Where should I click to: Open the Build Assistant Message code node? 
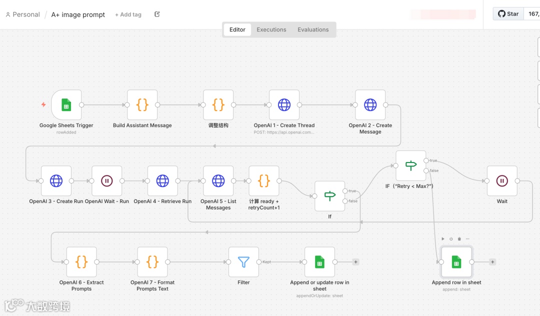[x=142, y=104]
